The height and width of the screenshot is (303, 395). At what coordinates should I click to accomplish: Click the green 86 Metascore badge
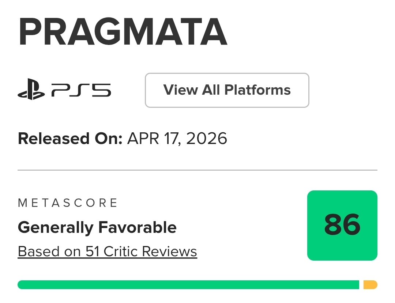click(x=342, y=226)
